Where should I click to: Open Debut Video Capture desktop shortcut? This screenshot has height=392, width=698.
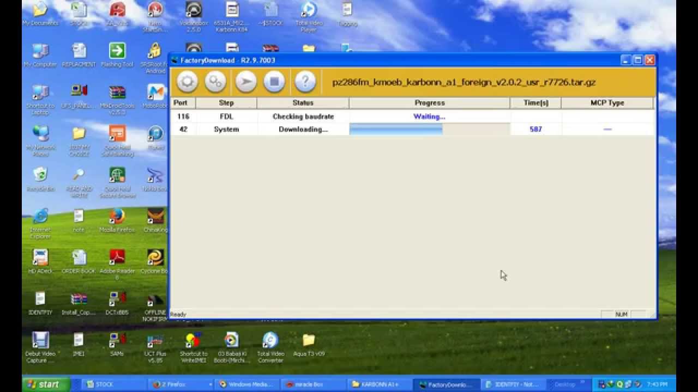coord(40,347)
